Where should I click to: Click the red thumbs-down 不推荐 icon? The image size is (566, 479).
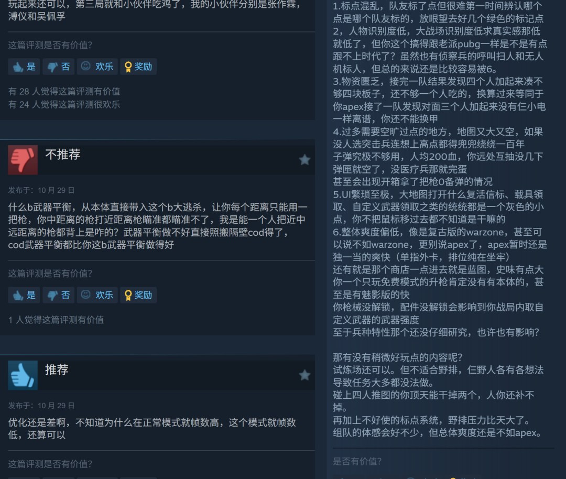pos(23,160)
